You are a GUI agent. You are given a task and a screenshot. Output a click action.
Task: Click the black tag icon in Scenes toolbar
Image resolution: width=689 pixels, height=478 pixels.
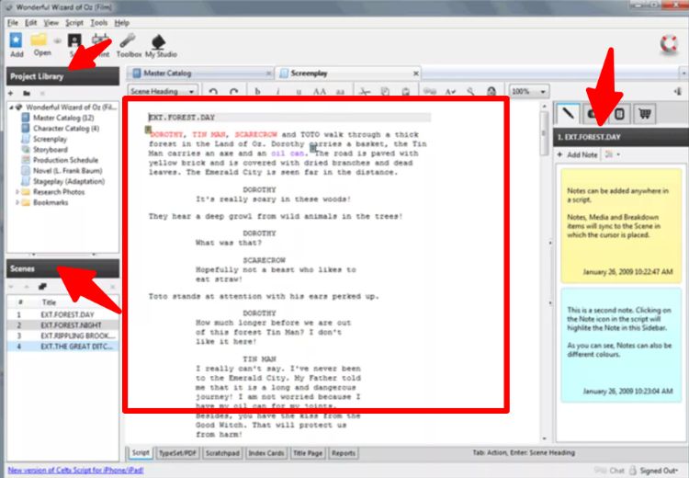(x=42, y=287)
